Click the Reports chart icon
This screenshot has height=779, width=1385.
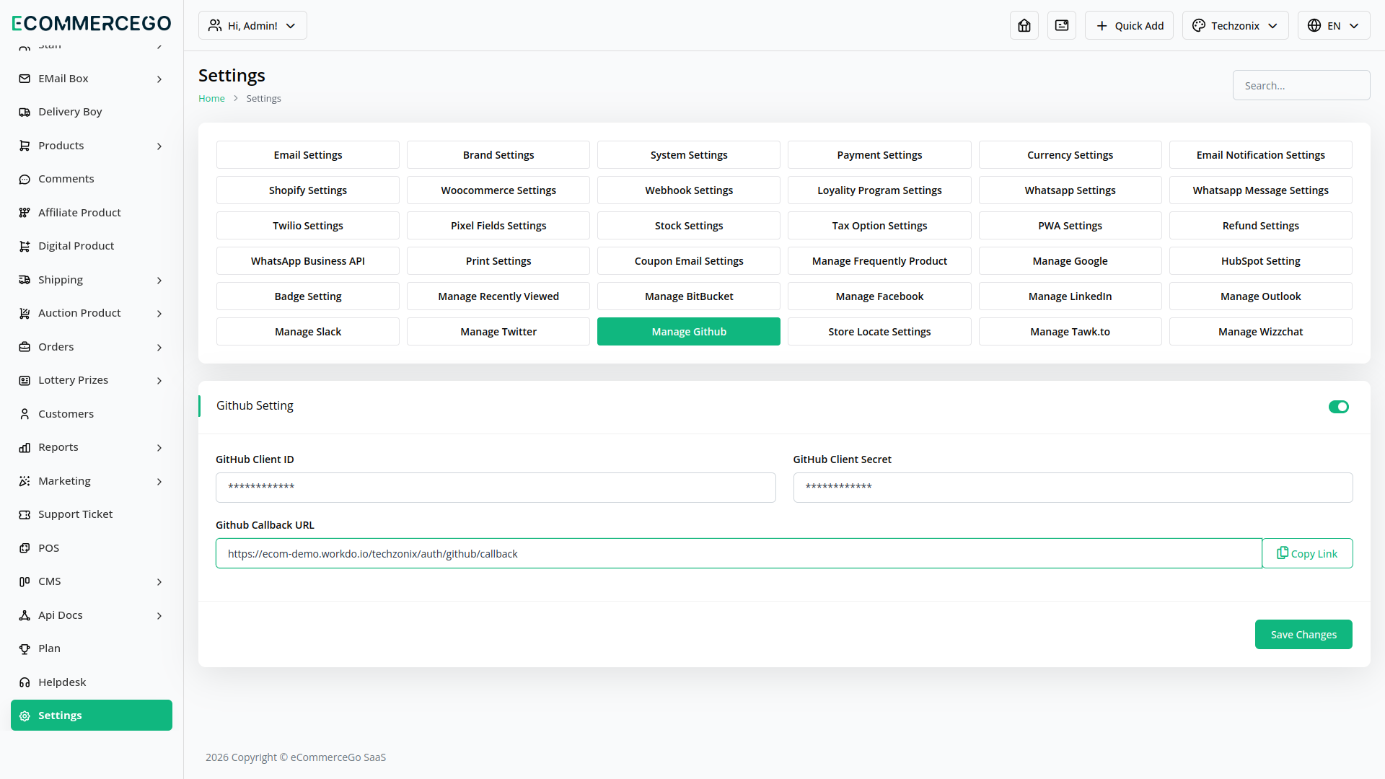(x=25, y=447)
